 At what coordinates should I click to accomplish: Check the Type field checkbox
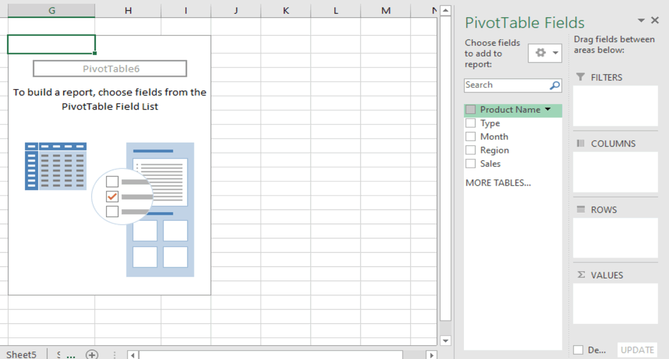(471, 123)
